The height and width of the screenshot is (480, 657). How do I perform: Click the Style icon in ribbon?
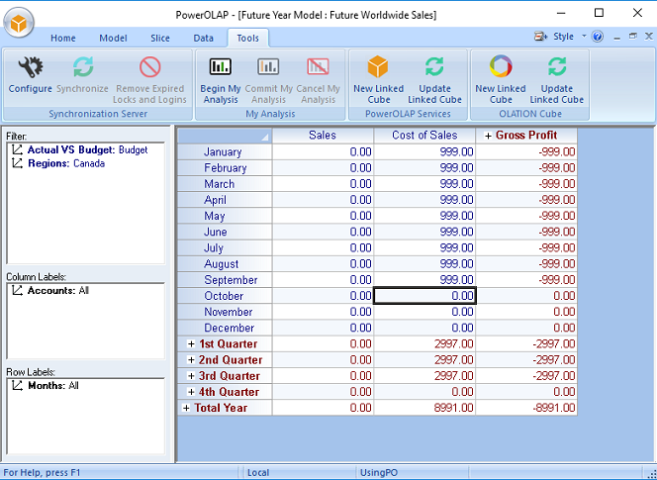540,37
